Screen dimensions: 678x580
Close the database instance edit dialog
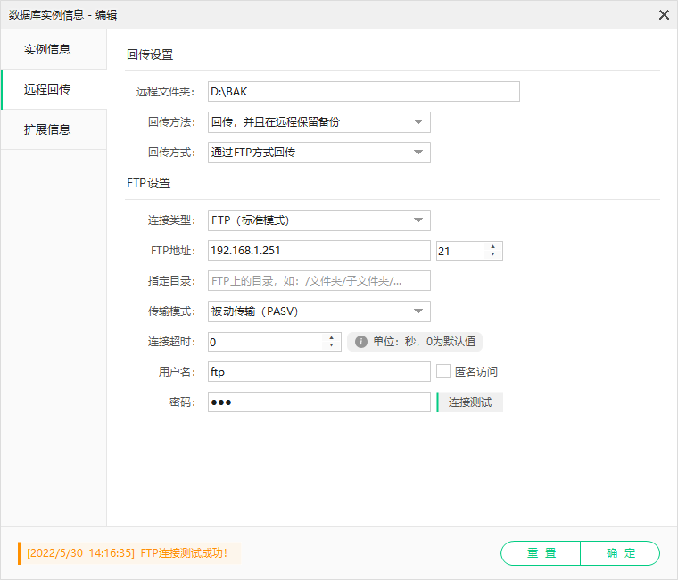(x=664, y=15)
